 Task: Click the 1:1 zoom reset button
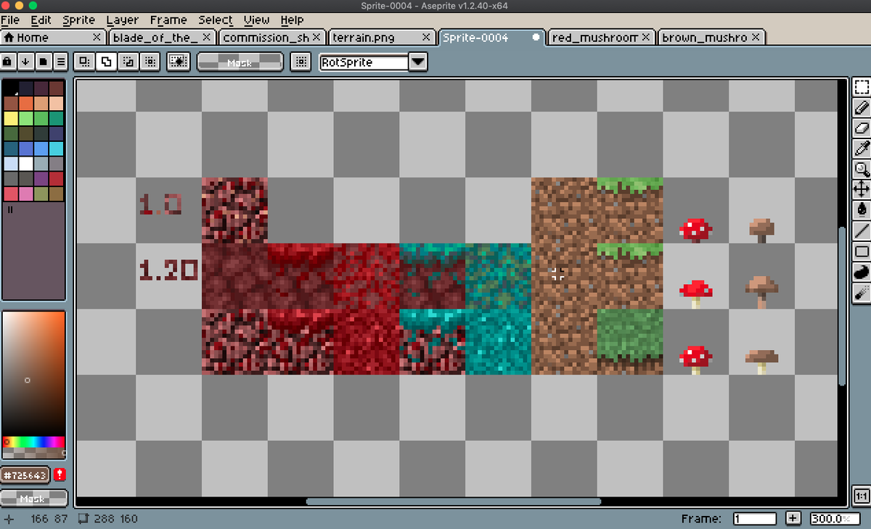tap(862, 496)
